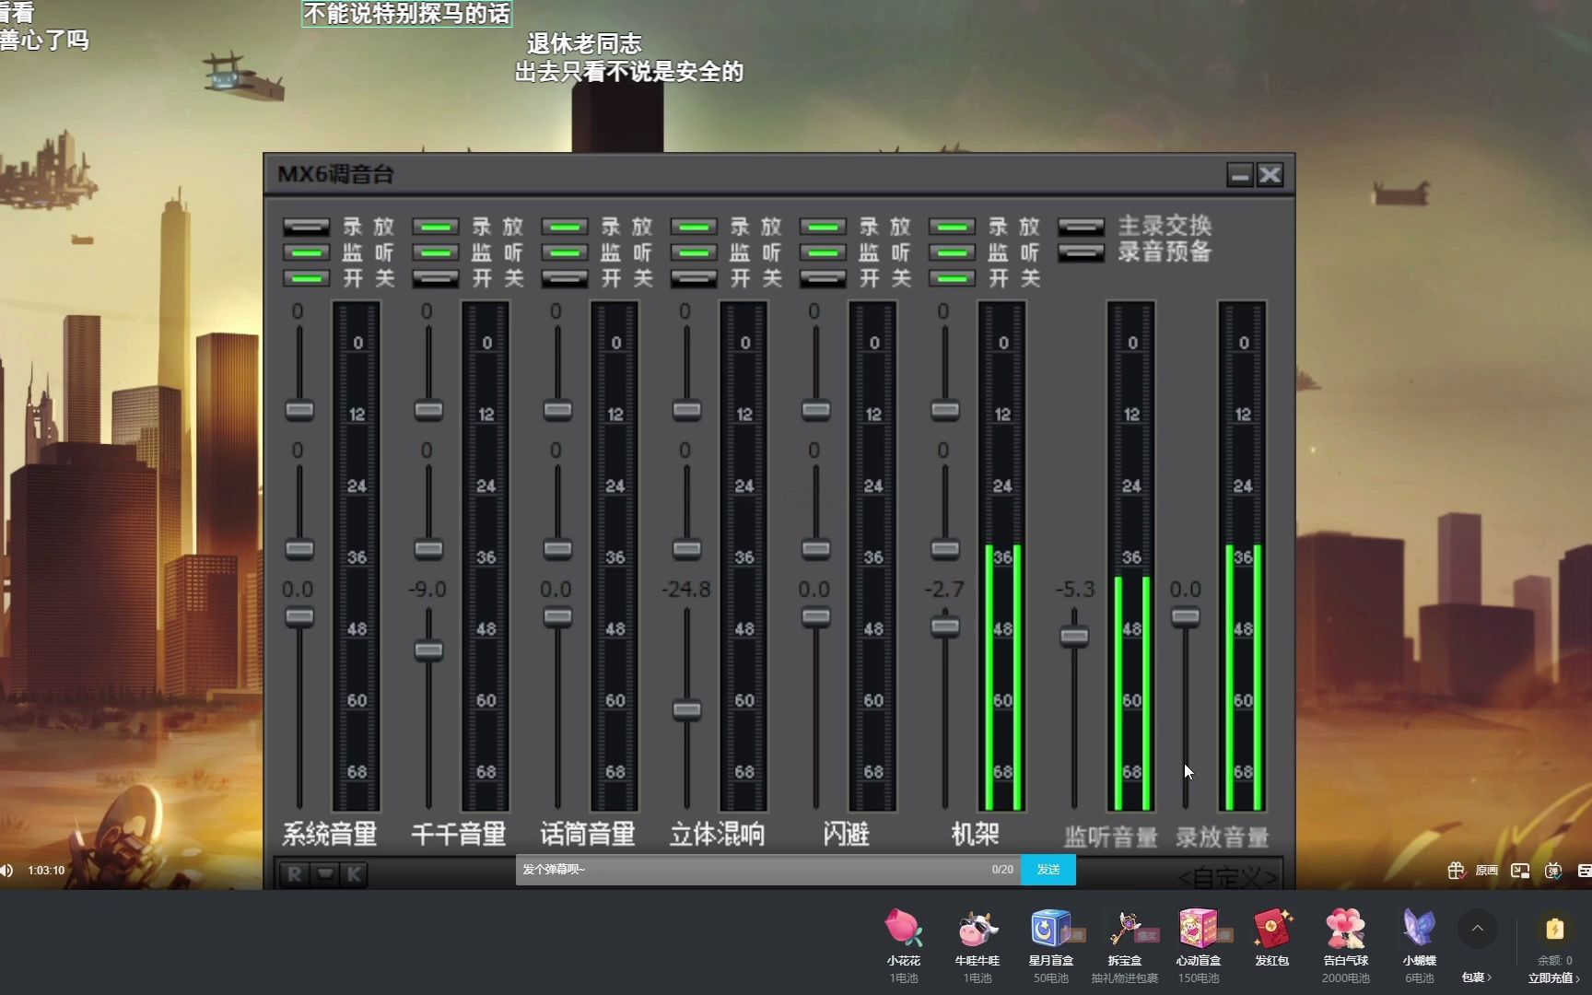Click the top small slider of 机架
This screenshot has height=995, width=1592.
click(x=944, y=410)
